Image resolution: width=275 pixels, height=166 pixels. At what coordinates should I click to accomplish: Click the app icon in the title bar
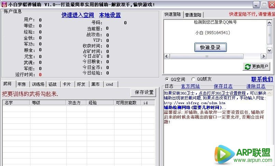coord(4,4)
